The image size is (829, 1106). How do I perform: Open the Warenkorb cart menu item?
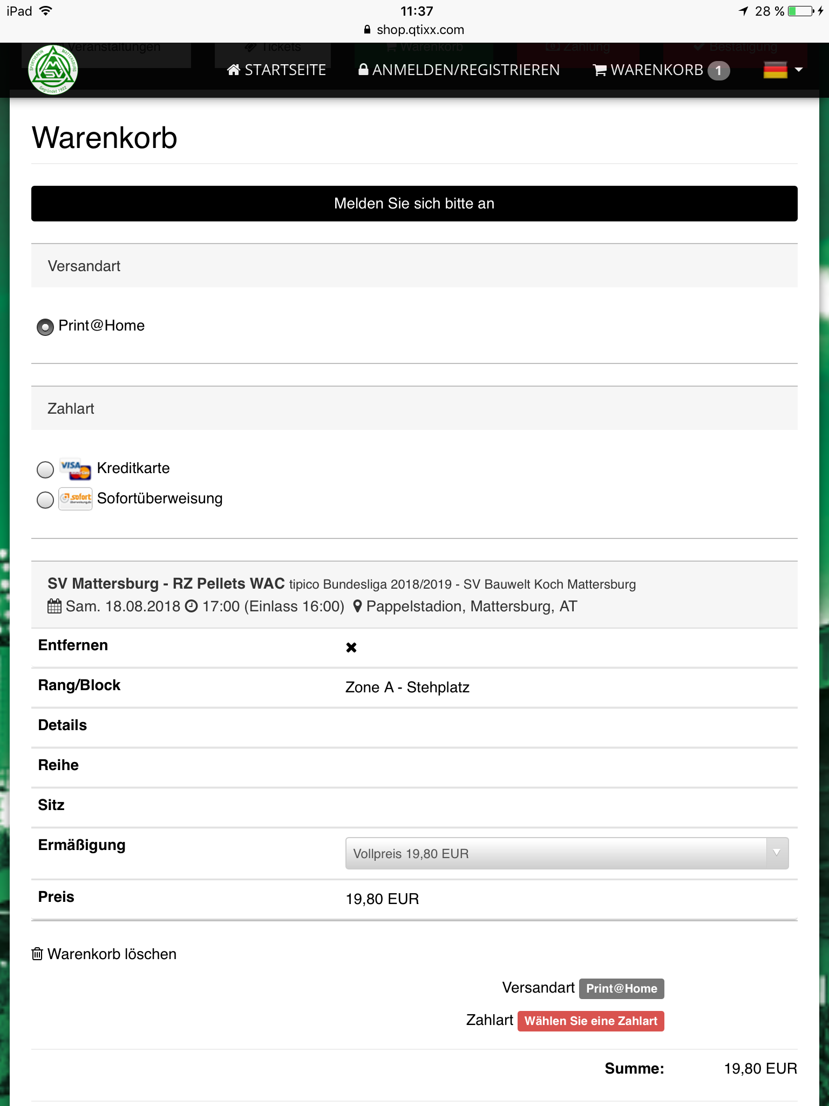(661, 70)
